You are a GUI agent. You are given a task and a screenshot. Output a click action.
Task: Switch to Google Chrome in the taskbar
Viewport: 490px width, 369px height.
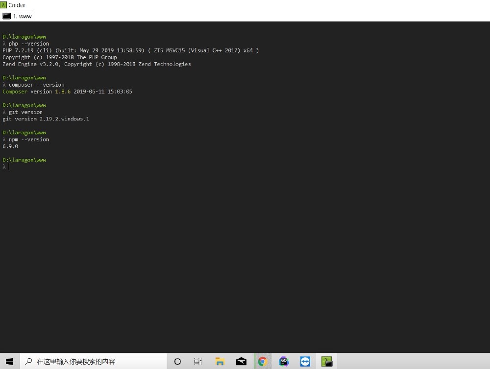point(263,362)
